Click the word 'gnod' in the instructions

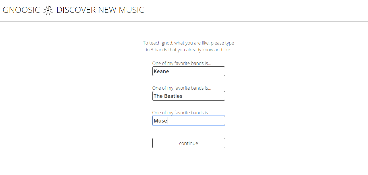pos(167,43)
